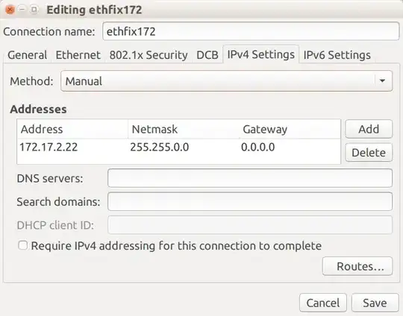Open the Method dropdown arrow

coord(382,80)
